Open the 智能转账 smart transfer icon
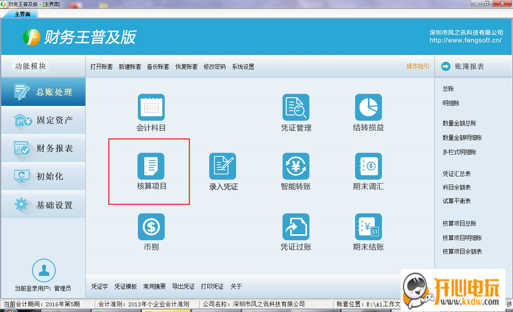This screenshot has width=513, height=312. [296, 166]
